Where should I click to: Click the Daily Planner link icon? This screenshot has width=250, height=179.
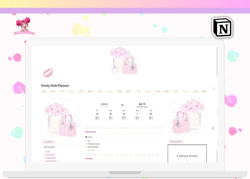pos(44,155)
